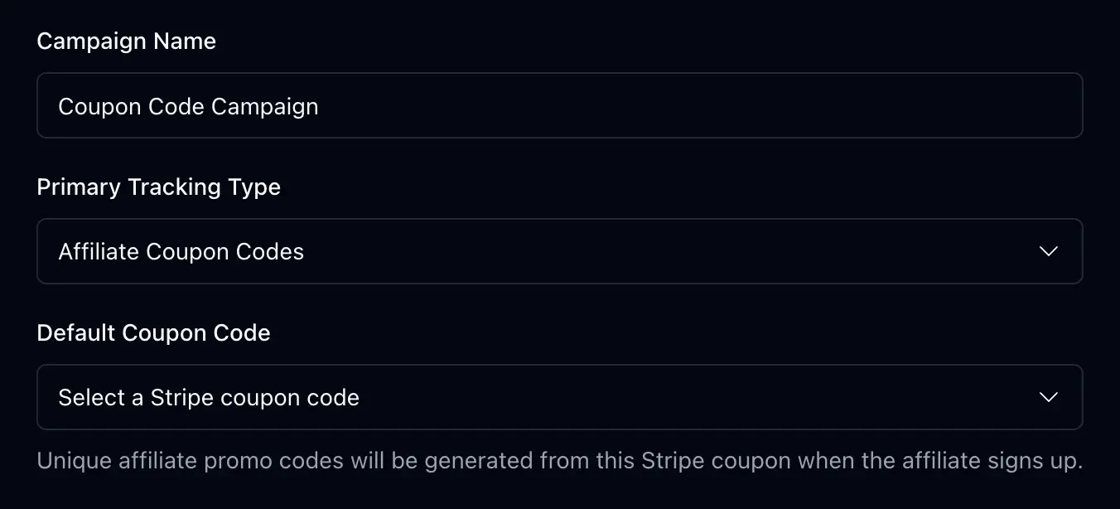Open the Default Coupon Code dropdown
The image size is (1120, 509).
click(559, 397)
